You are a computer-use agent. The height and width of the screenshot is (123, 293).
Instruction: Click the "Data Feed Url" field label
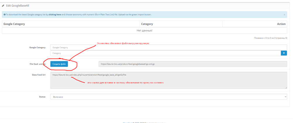(39, 75)
